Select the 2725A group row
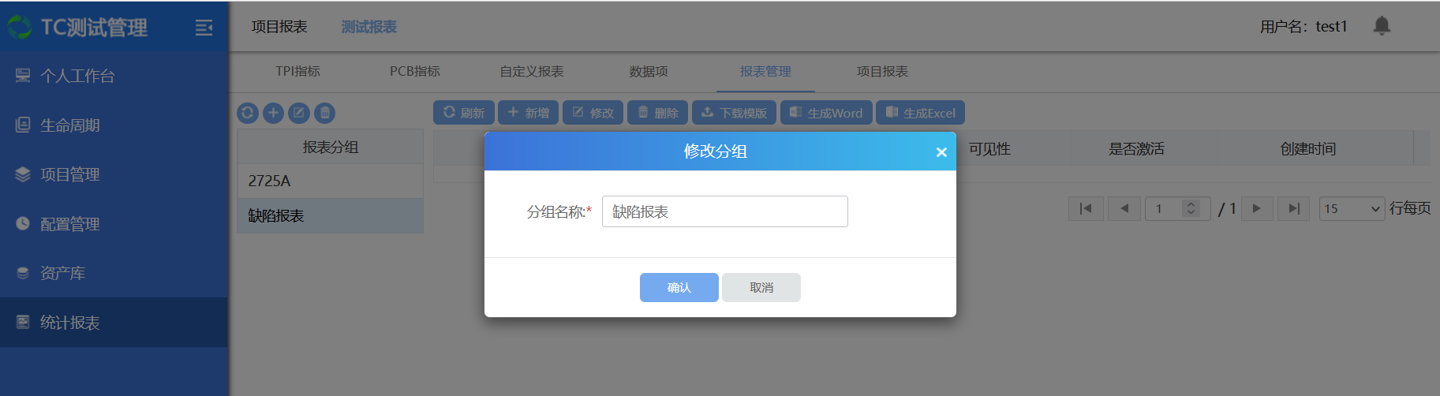 click(331, 181)
